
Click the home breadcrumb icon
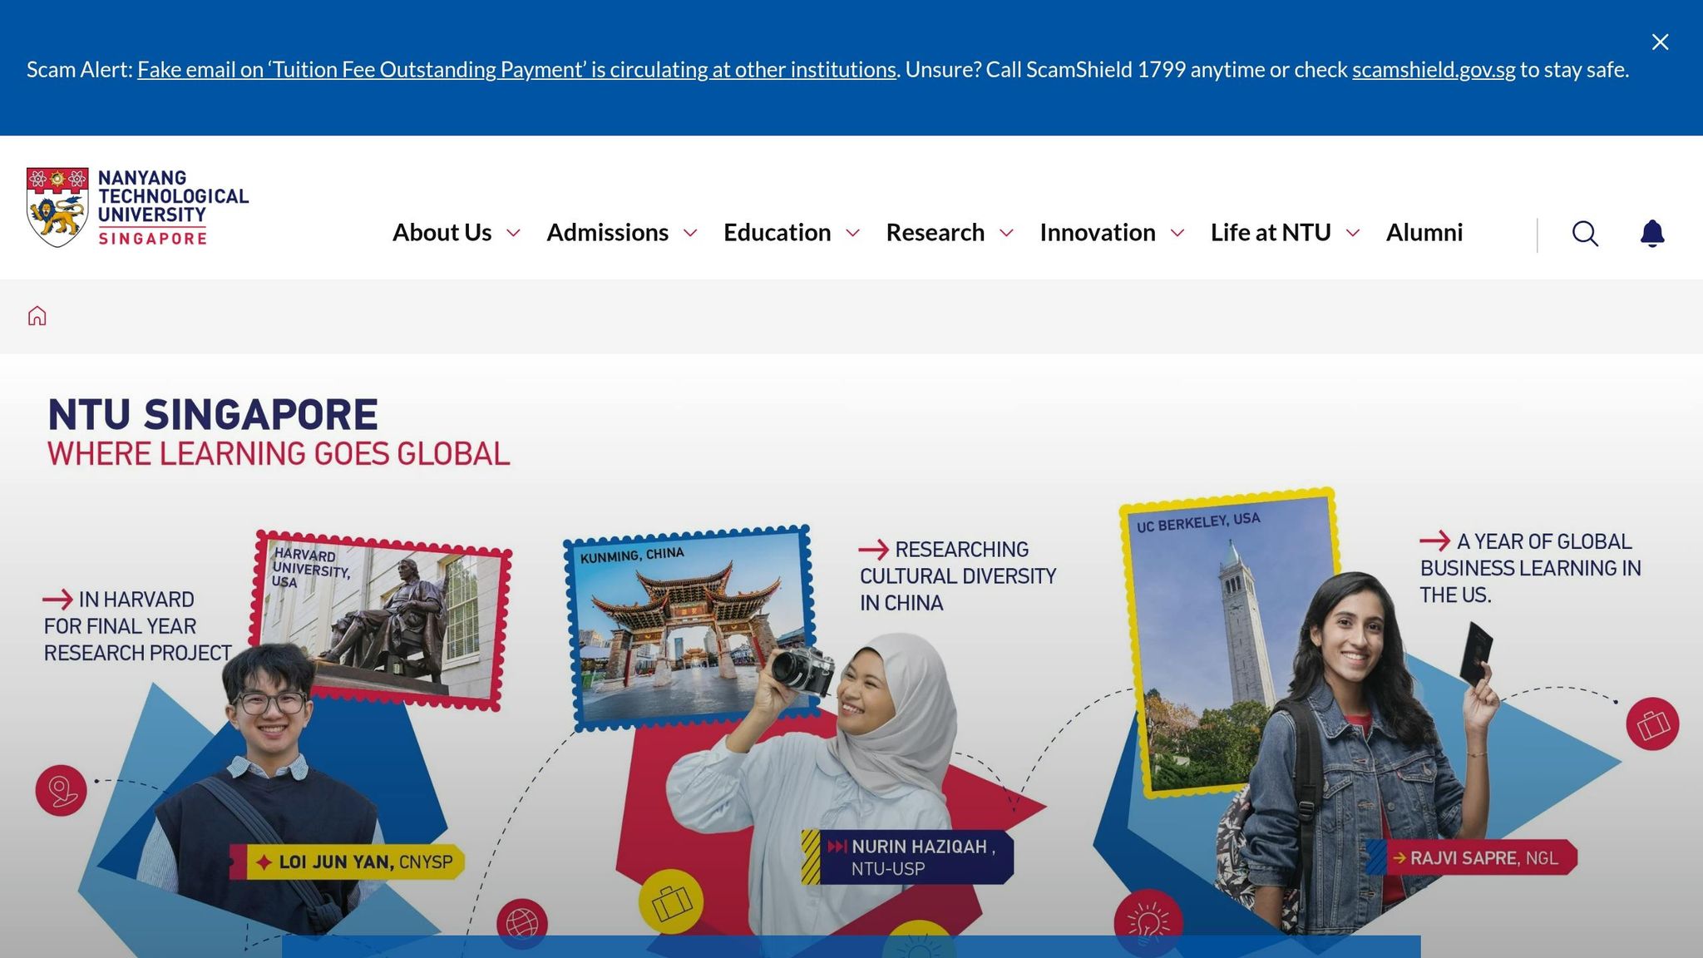(x=37, y=316)
